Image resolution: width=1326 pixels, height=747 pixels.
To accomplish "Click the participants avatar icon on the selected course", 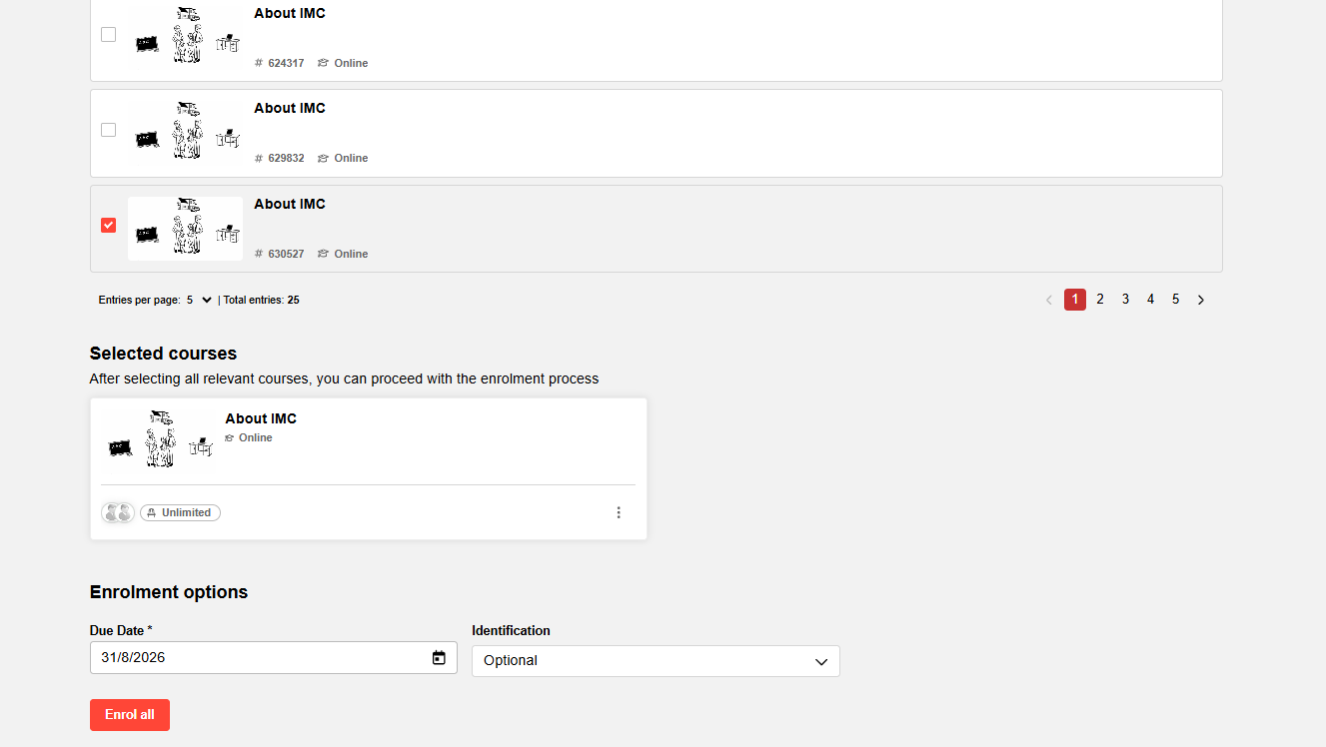I will click(x=118, y=512).
